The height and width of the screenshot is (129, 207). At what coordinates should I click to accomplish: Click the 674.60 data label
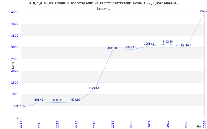click(x=76, y=100)
